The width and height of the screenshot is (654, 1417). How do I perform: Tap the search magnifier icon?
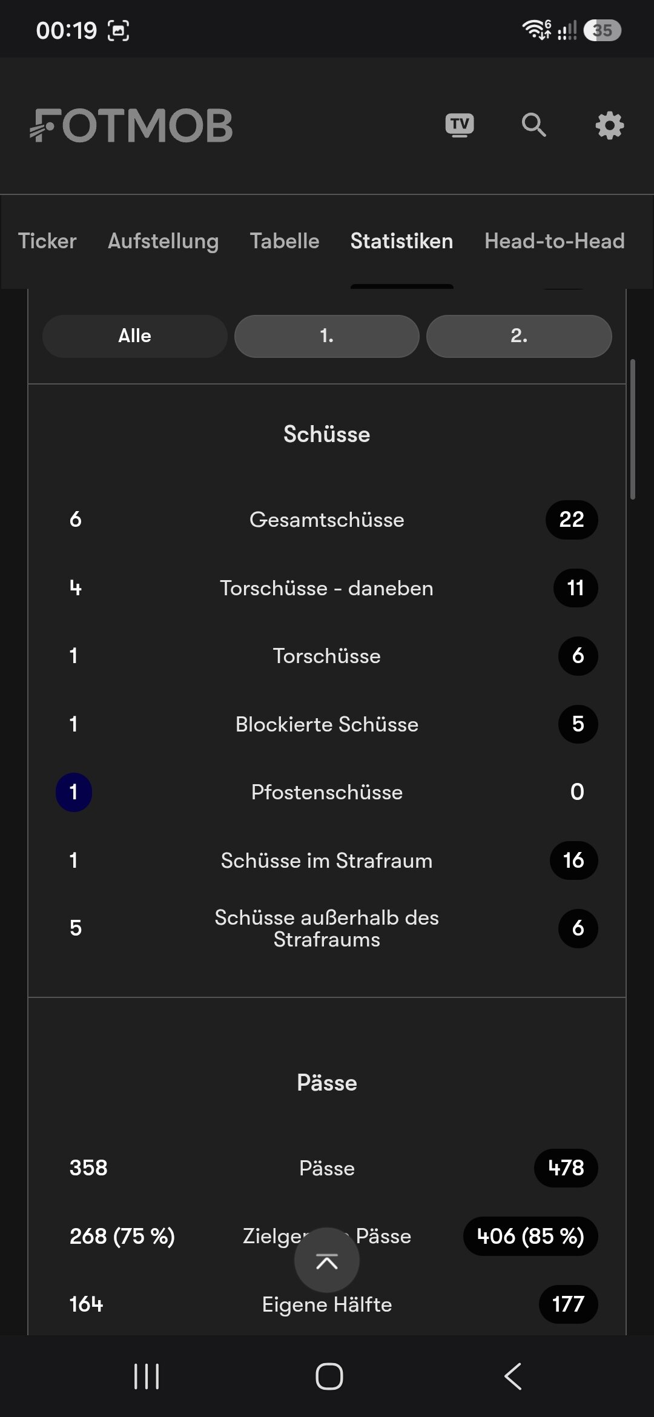pos(533,125)
